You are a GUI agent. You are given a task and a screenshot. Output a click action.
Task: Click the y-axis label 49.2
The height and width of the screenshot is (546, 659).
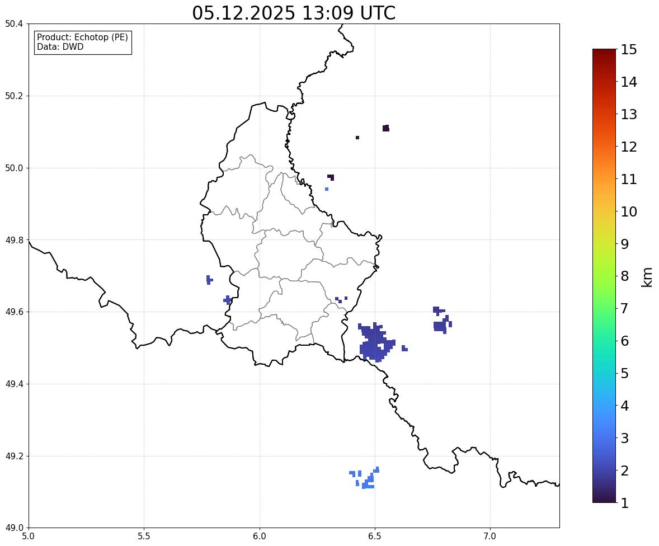click(14, 456)
